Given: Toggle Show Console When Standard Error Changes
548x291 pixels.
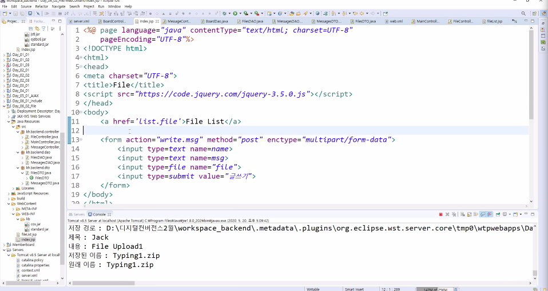Looking at the screenshot, I should pos(489,214).
